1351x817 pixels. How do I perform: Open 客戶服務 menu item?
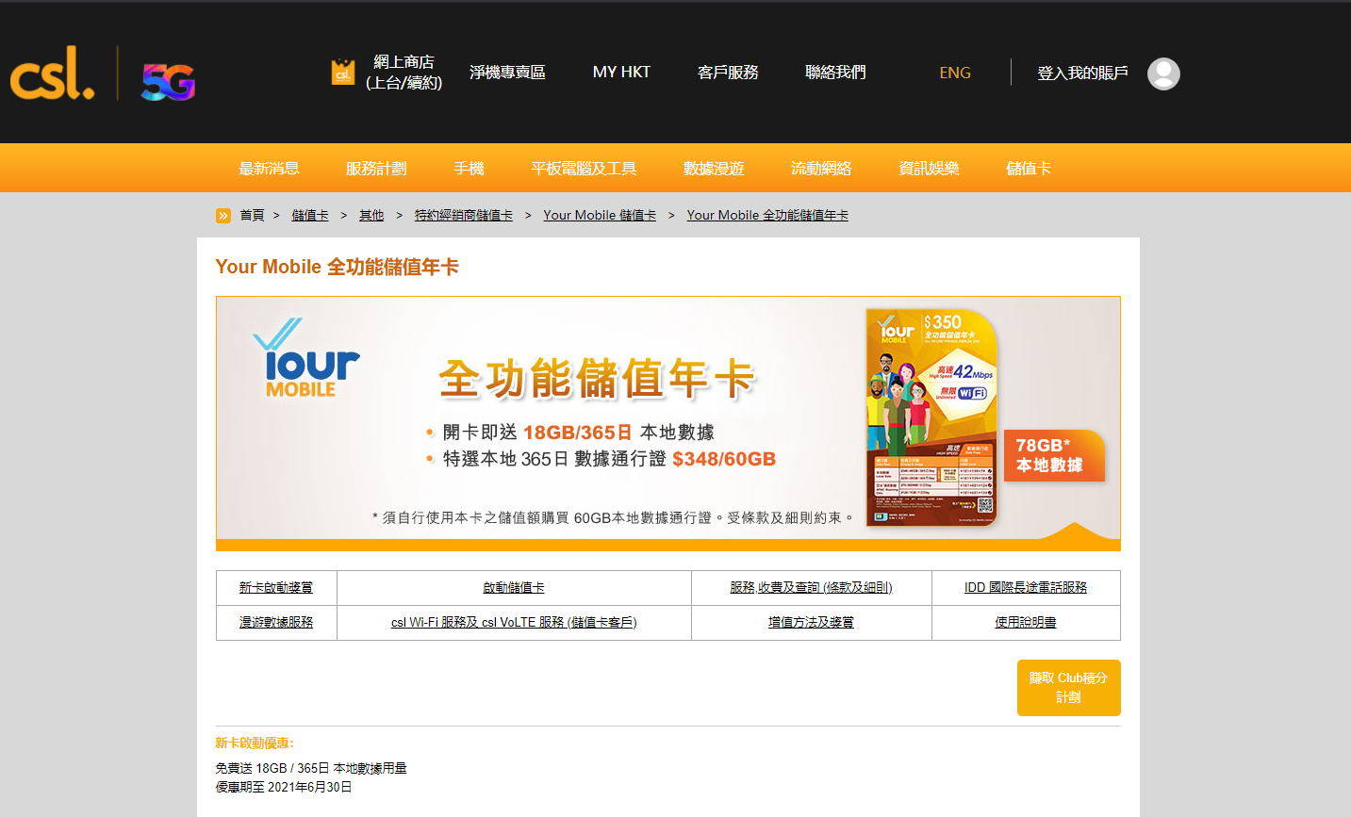click(x=728, y=73)
